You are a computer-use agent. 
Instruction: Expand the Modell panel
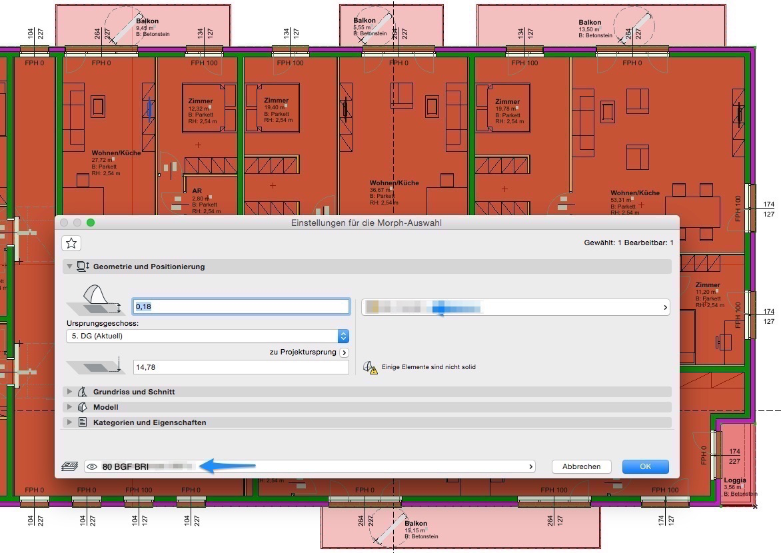69,407
